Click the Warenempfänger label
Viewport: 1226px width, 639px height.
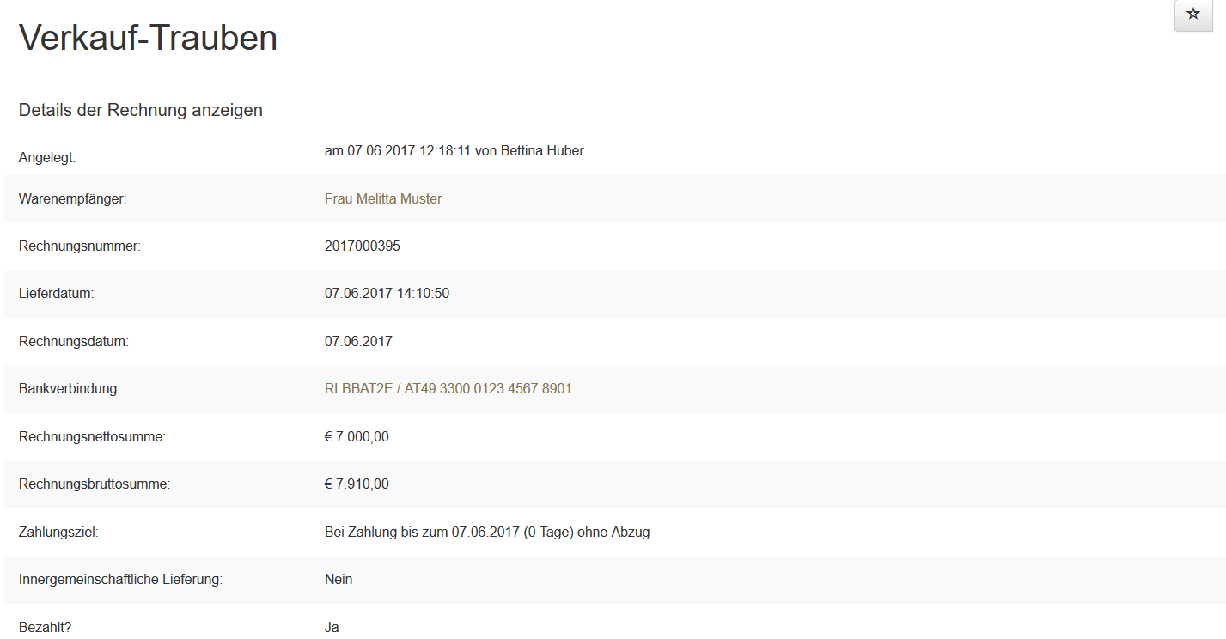(x=73, y=199)
